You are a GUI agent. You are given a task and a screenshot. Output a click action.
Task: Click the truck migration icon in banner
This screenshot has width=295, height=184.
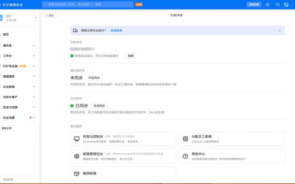(x=75, y=31)
